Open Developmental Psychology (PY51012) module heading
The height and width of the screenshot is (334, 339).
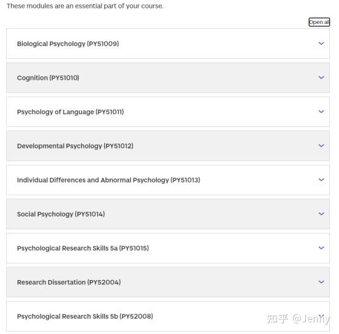(x=75, y=146)
